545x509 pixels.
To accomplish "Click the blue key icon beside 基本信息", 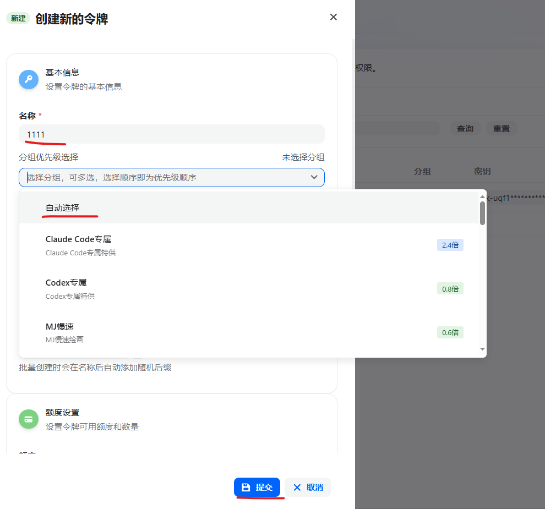I will 29,79.
